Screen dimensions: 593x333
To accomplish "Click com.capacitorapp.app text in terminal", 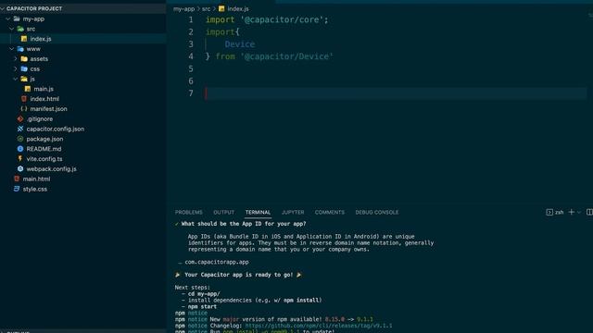I will (x=217, y=262).
